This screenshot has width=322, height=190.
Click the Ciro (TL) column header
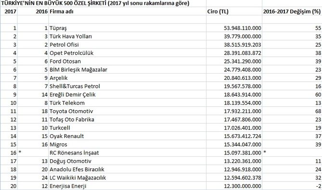234,12
